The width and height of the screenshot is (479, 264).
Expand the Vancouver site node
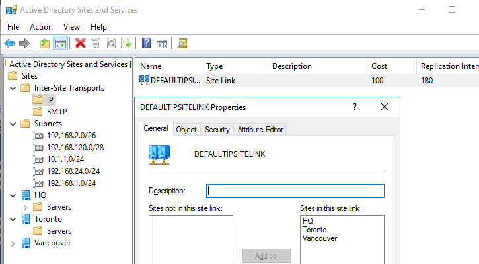point(13,243)
